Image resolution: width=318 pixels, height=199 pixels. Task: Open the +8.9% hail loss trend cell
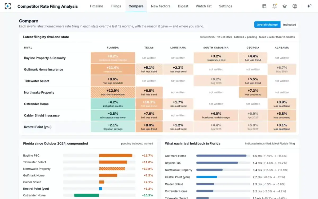click(149, 127)
